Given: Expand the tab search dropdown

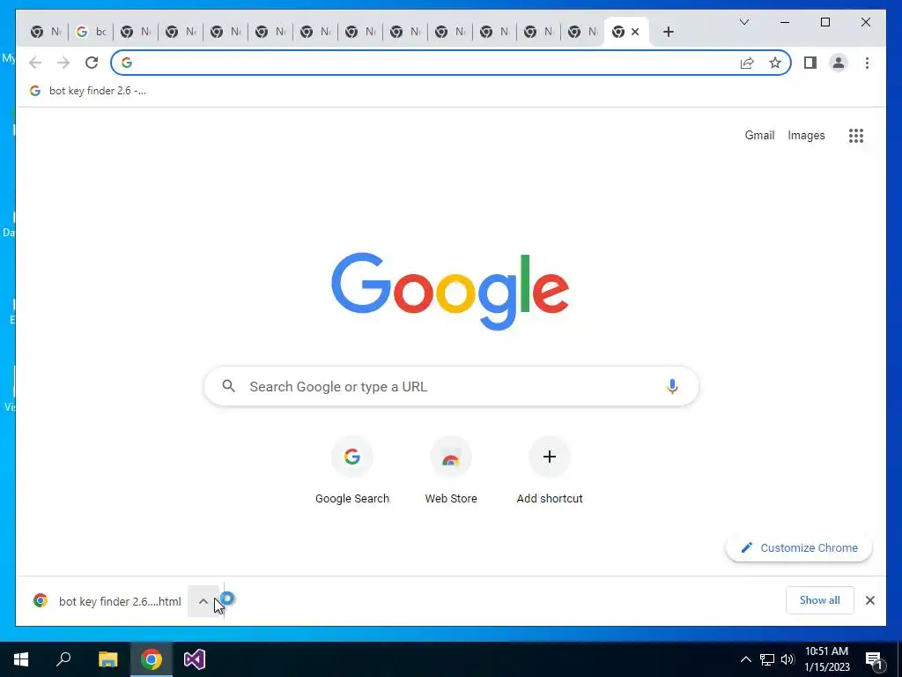Looking at the screenshot, I should click(x=743, y=22).
